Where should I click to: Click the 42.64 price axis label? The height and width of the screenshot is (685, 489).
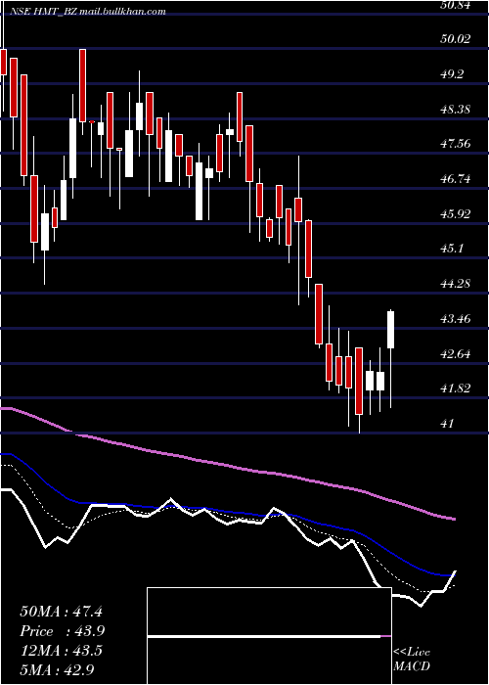[456, 354]
